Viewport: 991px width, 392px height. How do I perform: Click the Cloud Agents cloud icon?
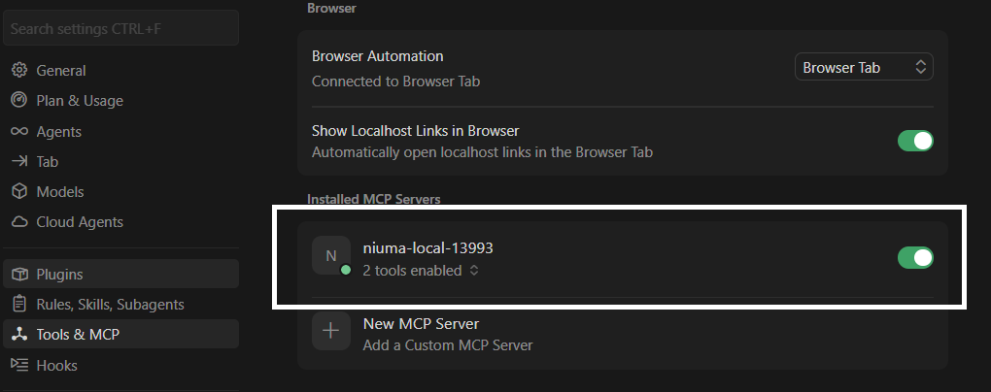coord(19,221)
